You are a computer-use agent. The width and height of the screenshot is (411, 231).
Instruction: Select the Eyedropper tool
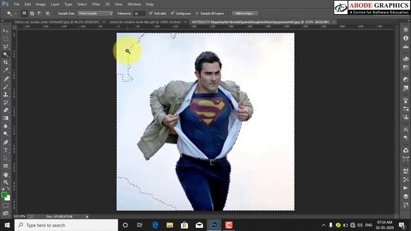tap(6, 70)
